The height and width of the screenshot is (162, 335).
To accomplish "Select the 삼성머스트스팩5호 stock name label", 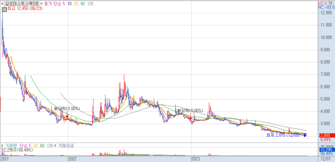I will [x=22, y=4].
